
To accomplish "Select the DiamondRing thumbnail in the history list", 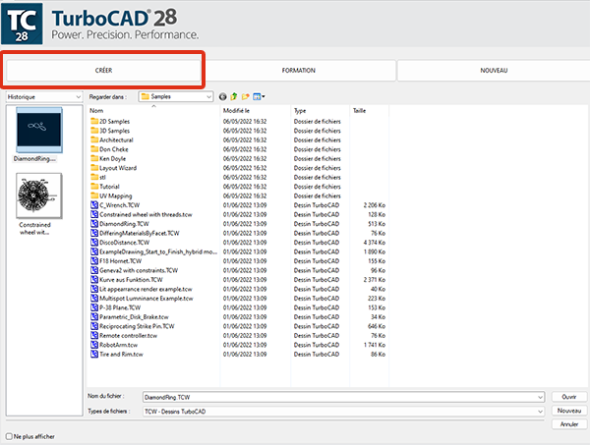I will point(39,130).
